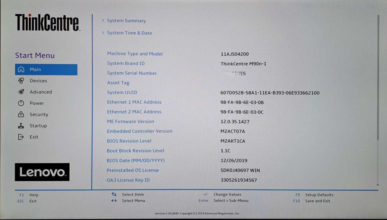Select the Machine Type and Model label
The height and width of the screenshot is (220, 387).
(135, 54)
